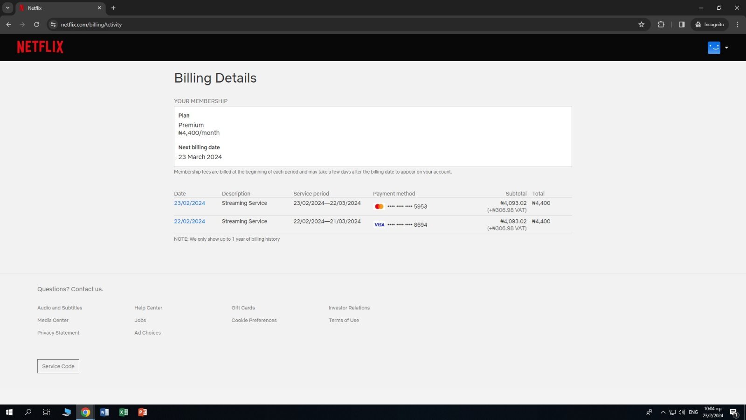Open Task View on the taskbar
Image resolution: width=746 pixels, height=420 pixels.
pos(47,412)
